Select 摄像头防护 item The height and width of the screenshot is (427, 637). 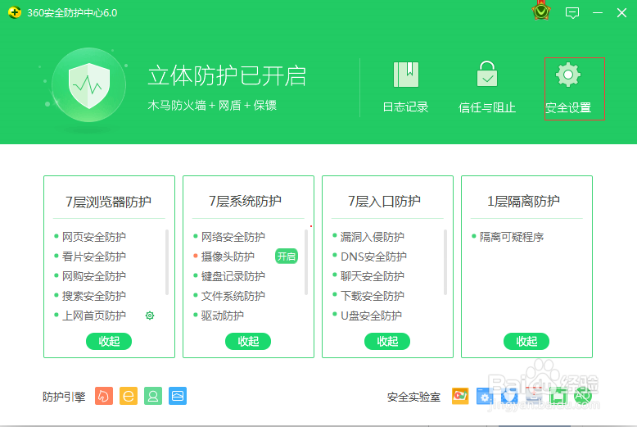pos(228,257)
